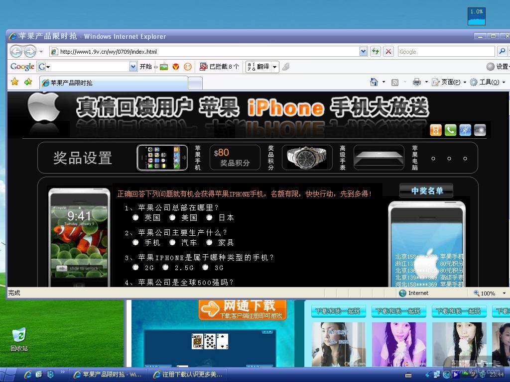Select 汽车 radio for question 2
This screenshot has height=382, width=510.
172,242
